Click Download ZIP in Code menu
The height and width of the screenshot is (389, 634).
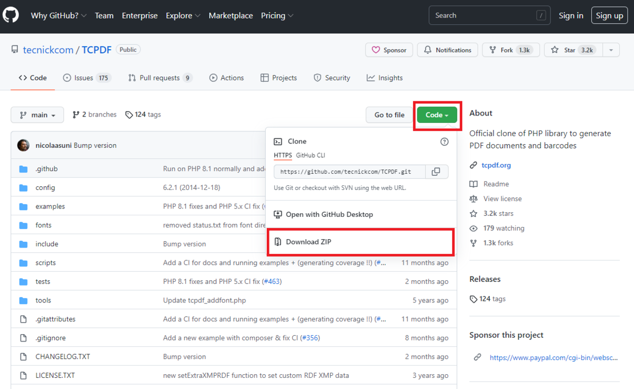click(x=361, y=242)
